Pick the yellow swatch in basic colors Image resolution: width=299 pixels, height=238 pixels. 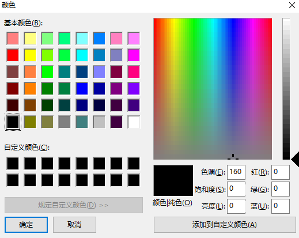point(30,55)
